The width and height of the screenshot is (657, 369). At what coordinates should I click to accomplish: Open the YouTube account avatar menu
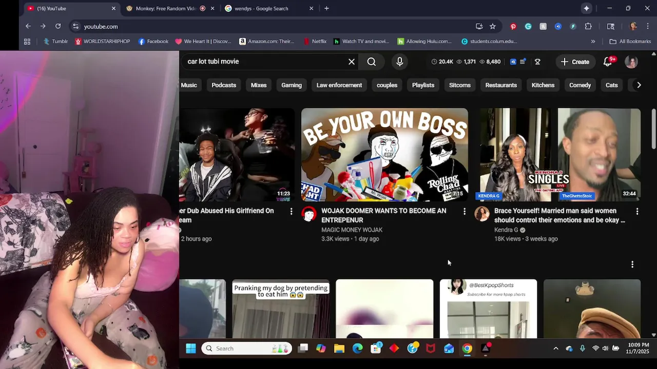coord(631,61)
